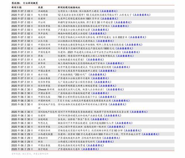
Task: Open original link in 汕头日报 row
Action: 105,41
